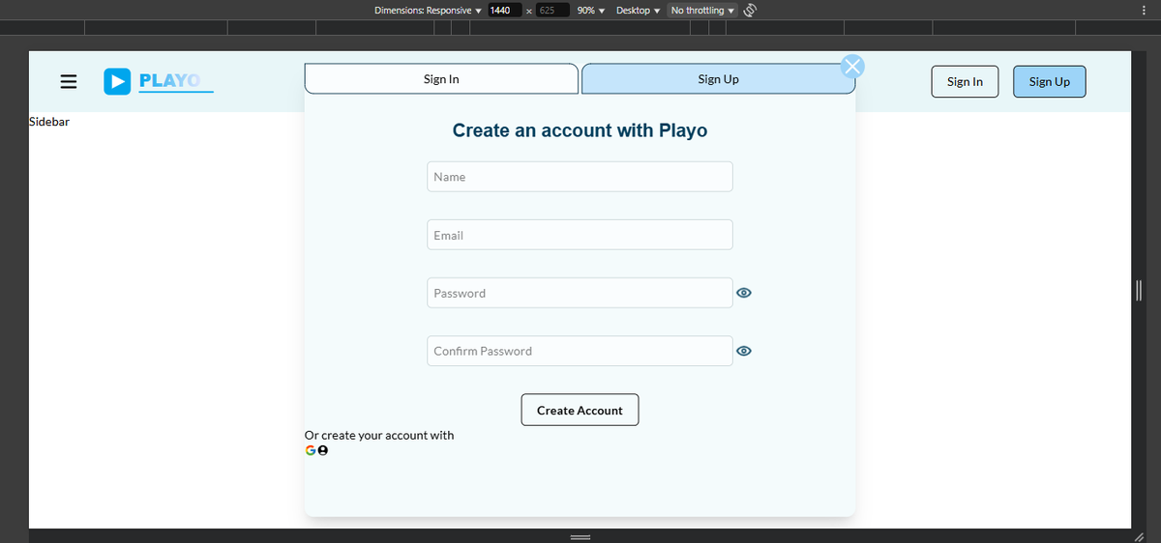
Task: Focus the Password input field
Action: click(x=580, y=293)
